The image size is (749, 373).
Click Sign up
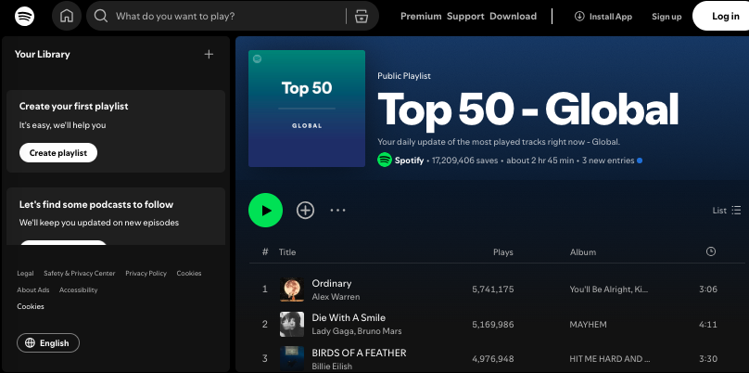coord(666,17)
